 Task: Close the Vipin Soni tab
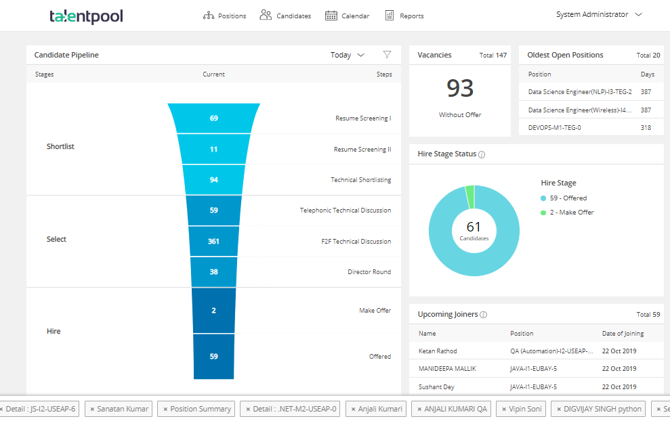504,409
